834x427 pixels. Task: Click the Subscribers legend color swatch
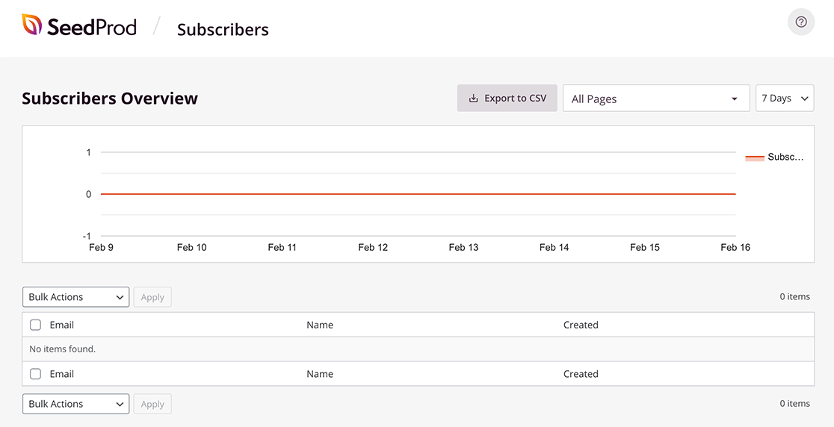pos(755,158)
